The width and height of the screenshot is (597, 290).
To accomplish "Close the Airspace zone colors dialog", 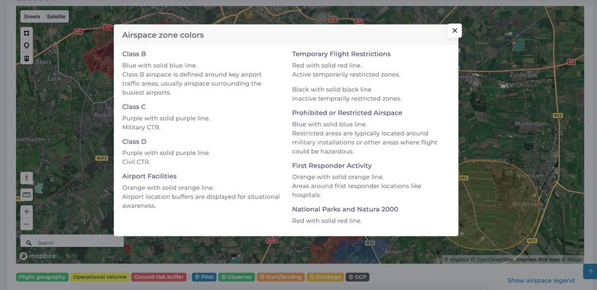I will click(x=454, y=30).
